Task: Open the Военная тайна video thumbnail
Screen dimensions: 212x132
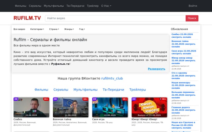Action: [71, 107]
